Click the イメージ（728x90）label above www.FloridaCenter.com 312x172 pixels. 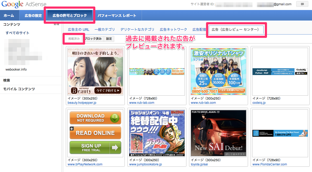(x=266, y=160)
